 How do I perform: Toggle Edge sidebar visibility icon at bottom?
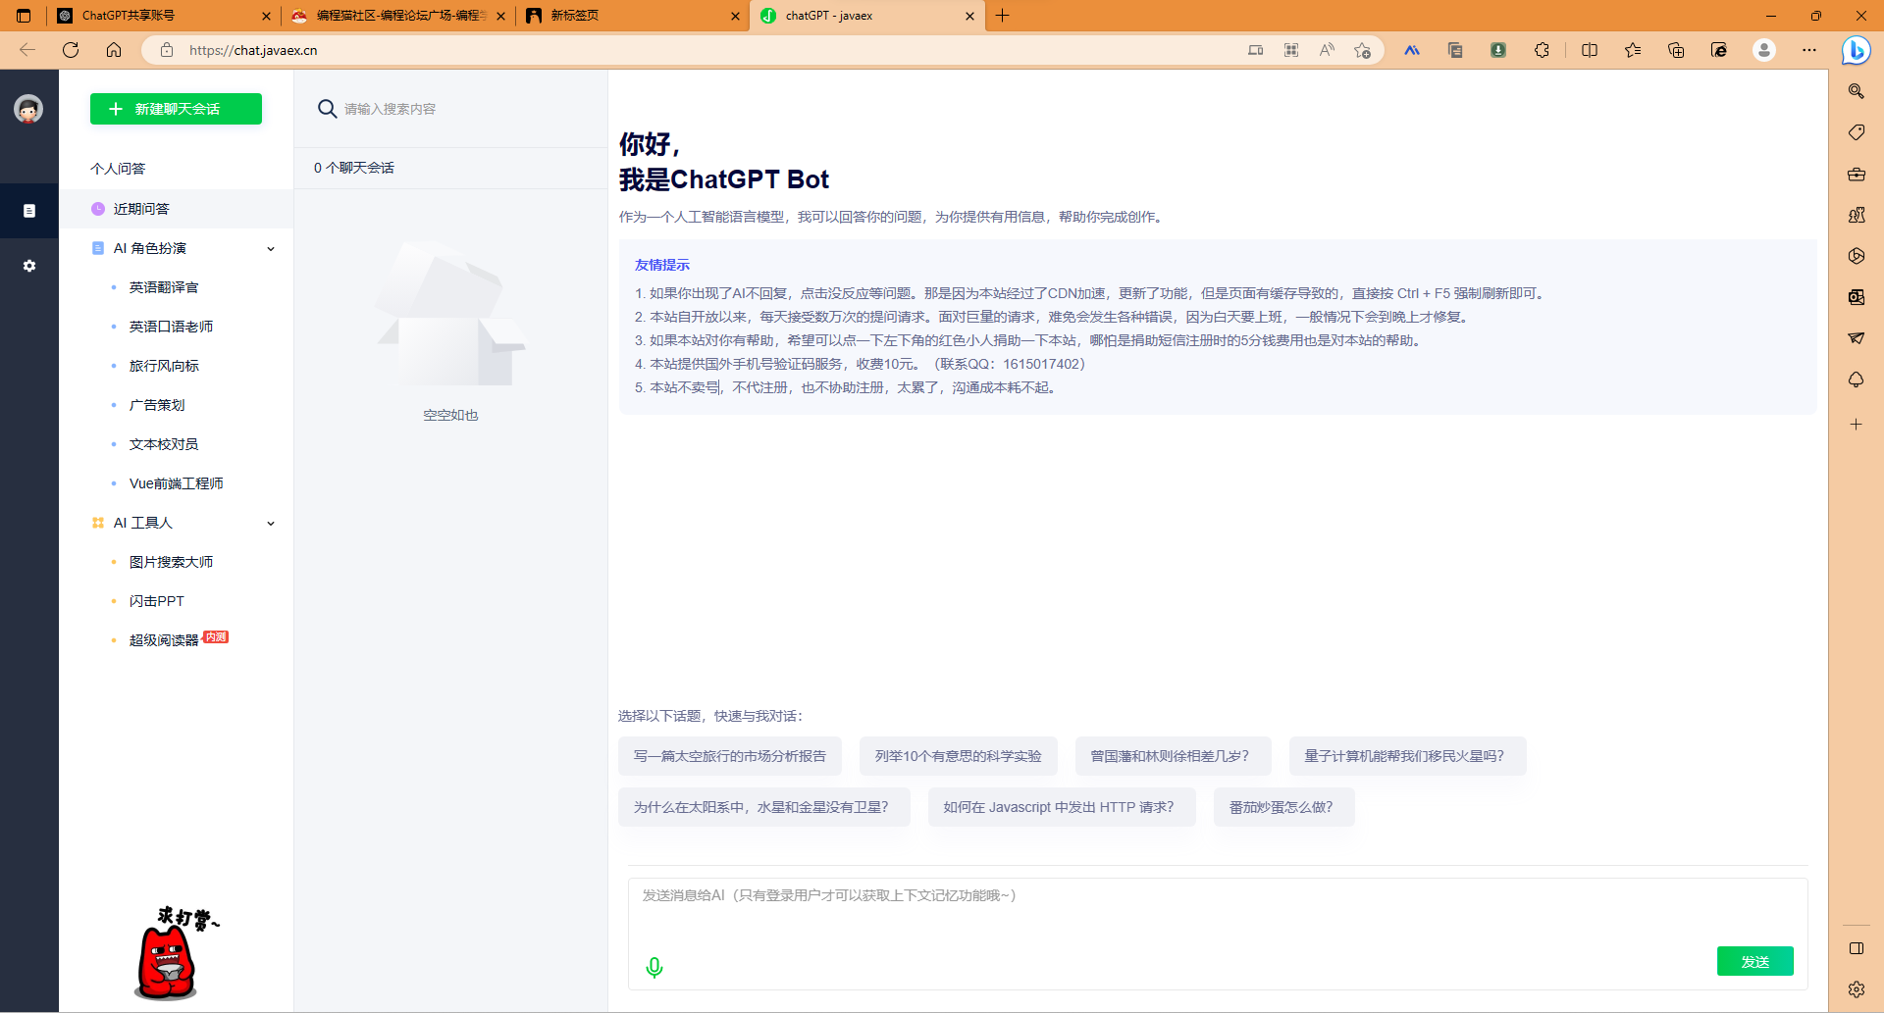point(1857,948)
